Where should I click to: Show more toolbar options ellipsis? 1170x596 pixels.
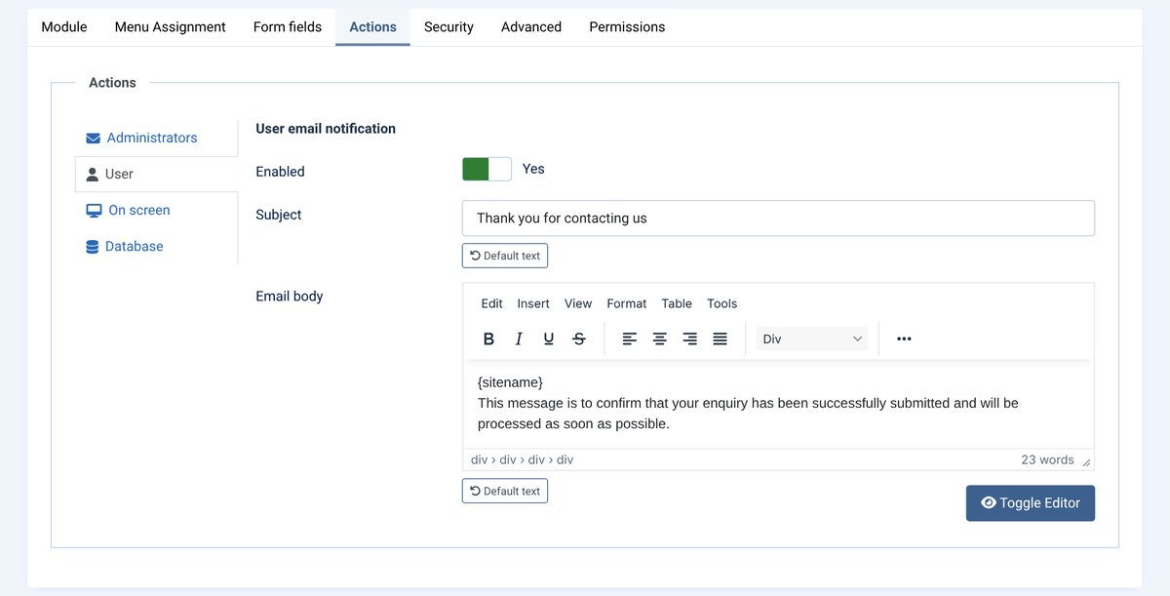point(904,338)
